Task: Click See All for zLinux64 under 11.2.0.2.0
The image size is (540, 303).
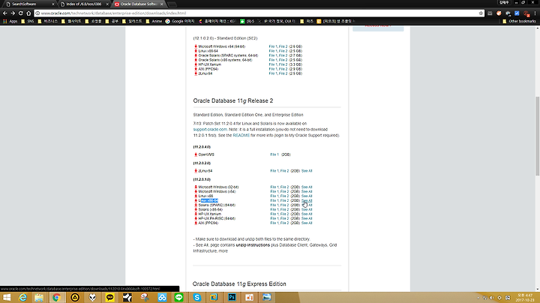Action: click(307, 171)
